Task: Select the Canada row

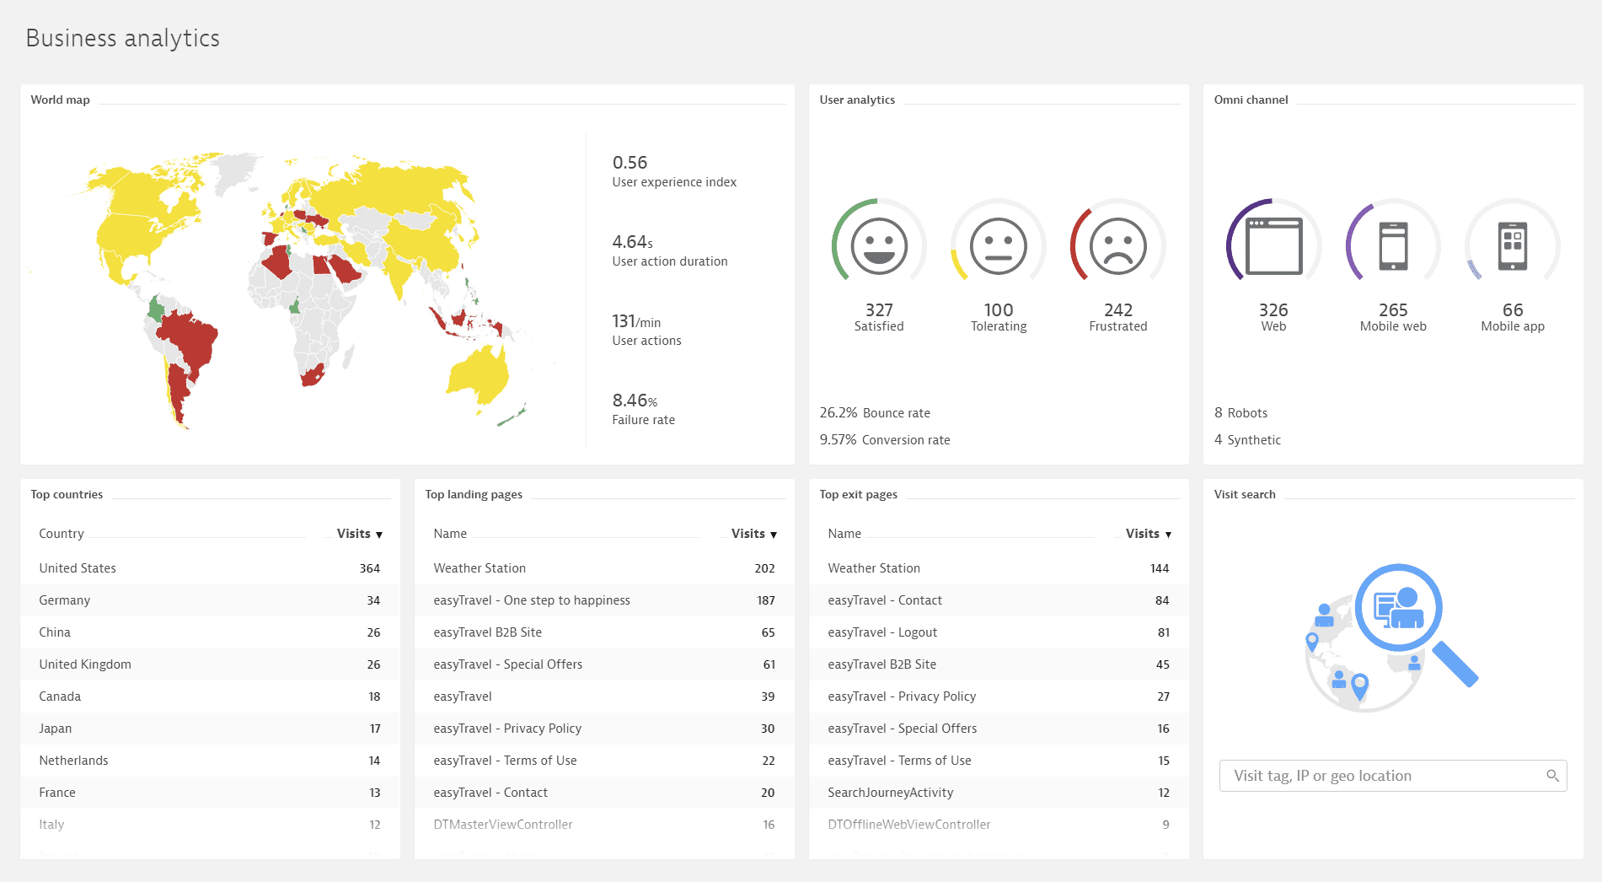Action: coord(210,696)
